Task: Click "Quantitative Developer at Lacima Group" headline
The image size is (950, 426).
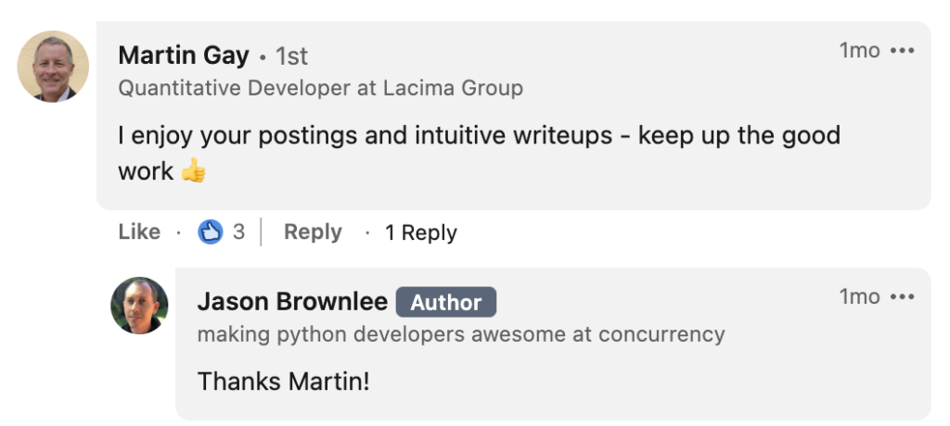Action: click(x=321, y=89)
